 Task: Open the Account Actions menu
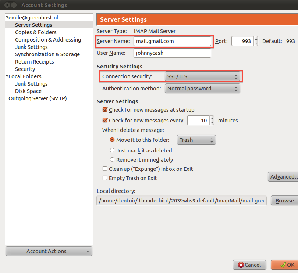point(49,251)
